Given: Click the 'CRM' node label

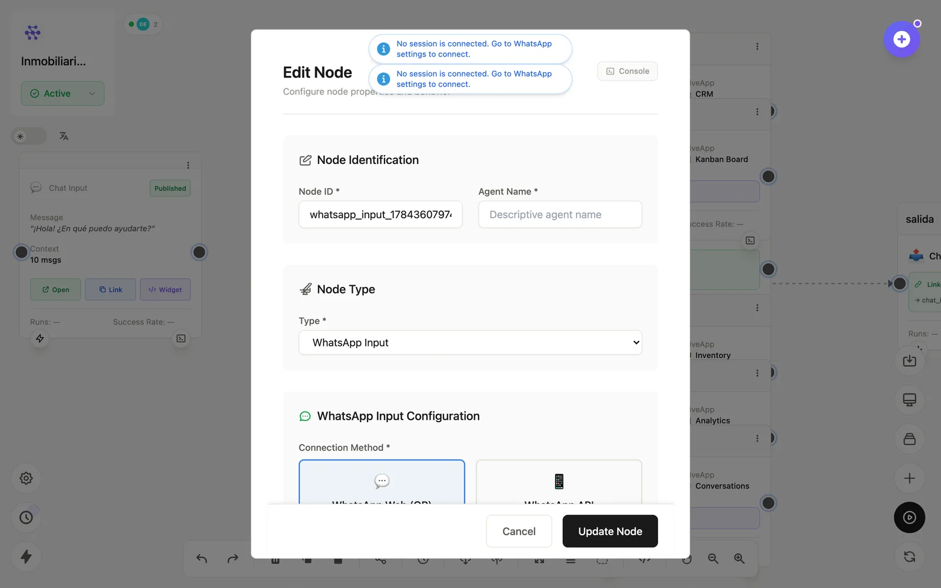Looking at the screenshot, I should point(704,94).
